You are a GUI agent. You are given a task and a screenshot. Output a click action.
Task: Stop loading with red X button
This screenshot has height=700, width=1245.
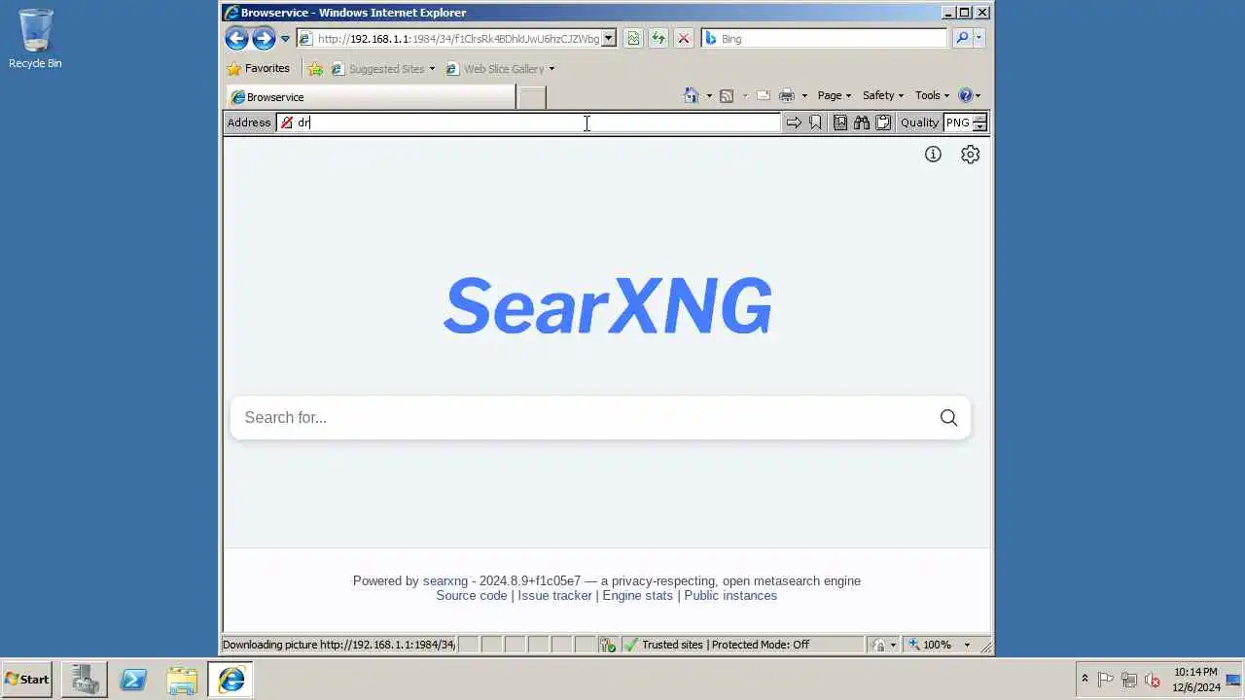(x=684, y=39)
